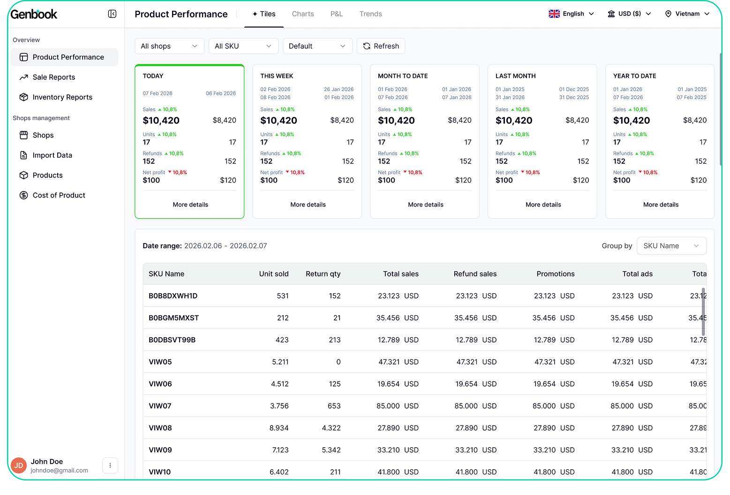
Task: Sort by Total ads column header
Action: pyautogui.click(x=637, y=274)
